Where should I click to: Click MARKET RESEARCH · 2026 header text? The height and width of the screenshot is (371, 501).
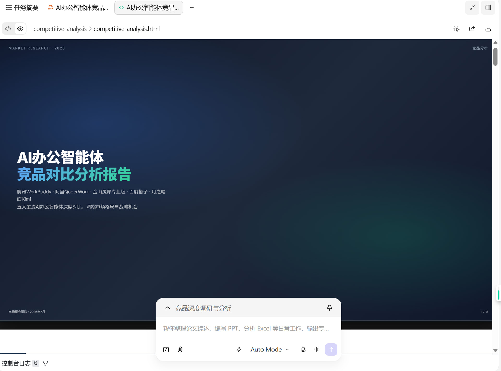pos(37,48)
